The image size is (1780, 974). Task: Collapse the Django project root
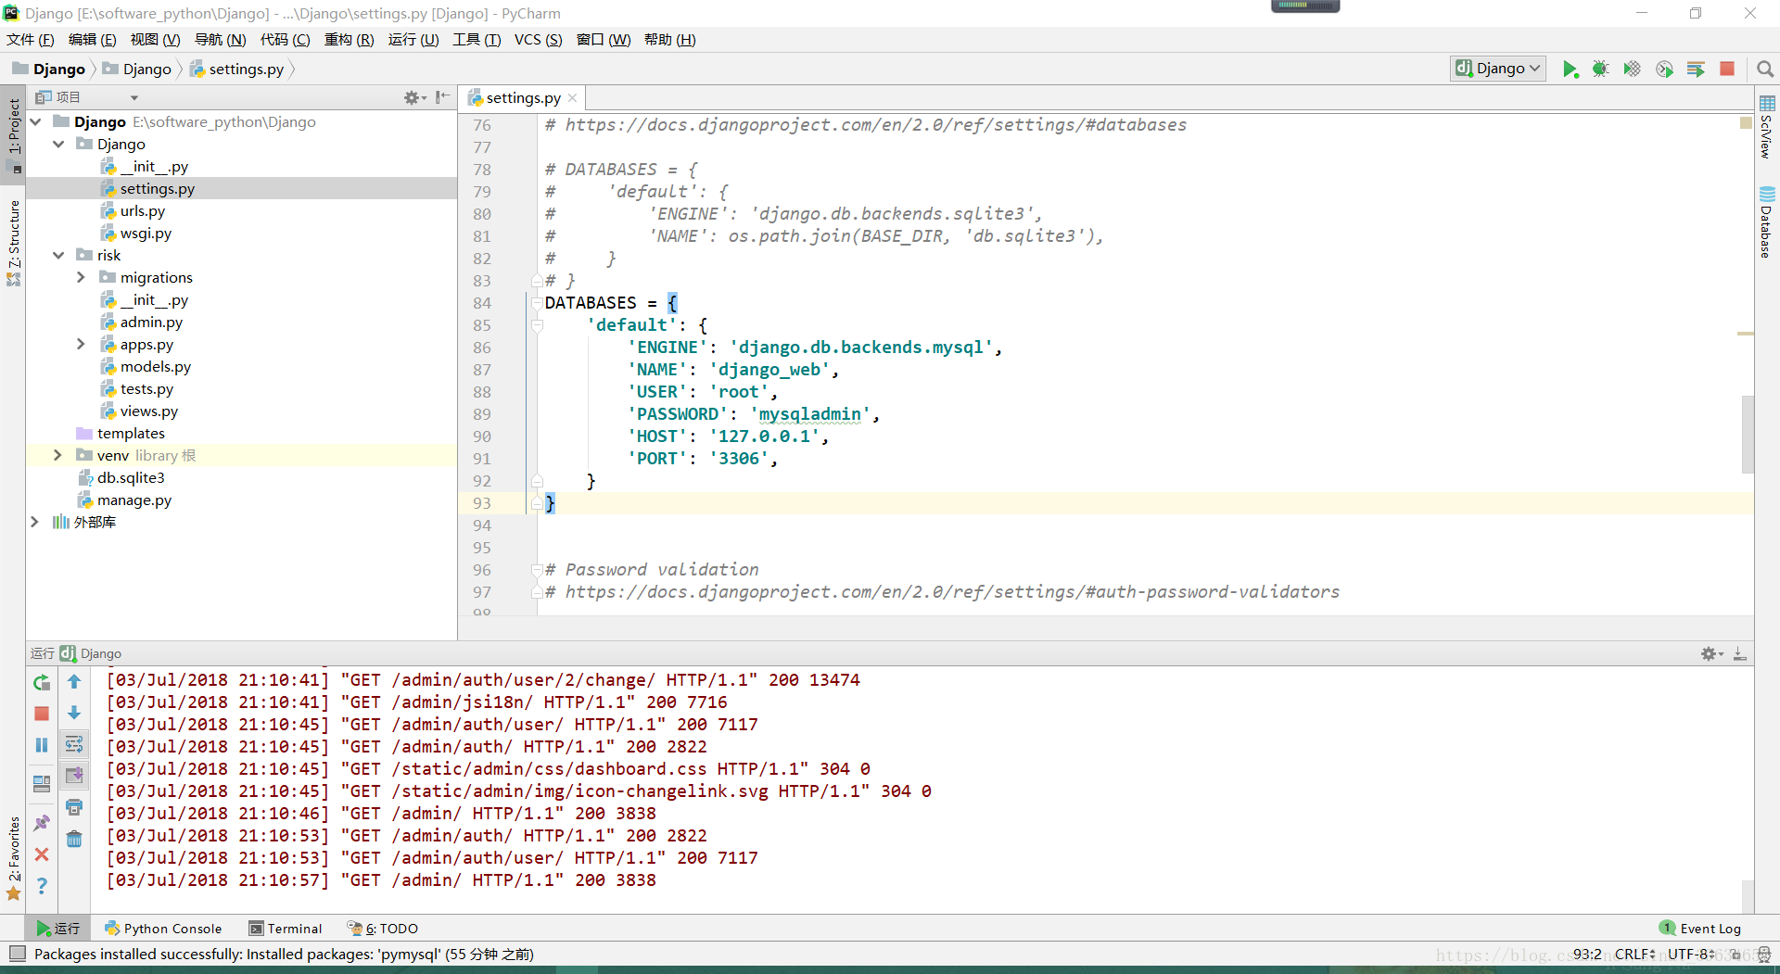pos(35,122)
